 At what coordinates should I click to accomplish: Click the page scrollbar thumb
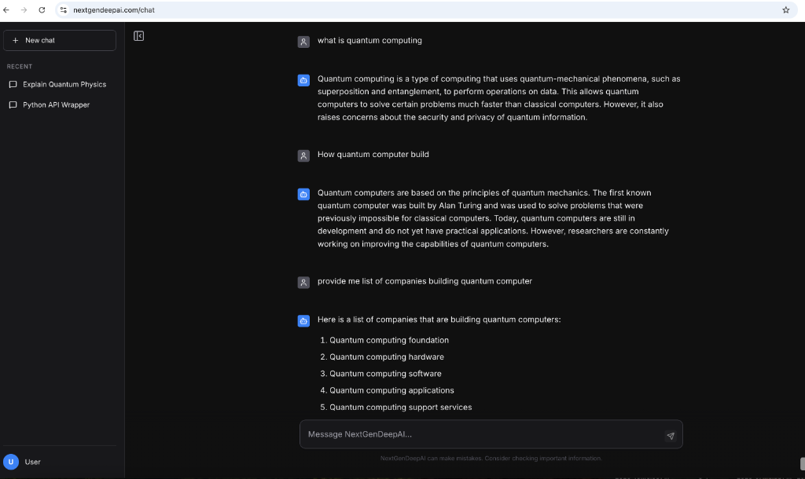[x=800, y=466]
